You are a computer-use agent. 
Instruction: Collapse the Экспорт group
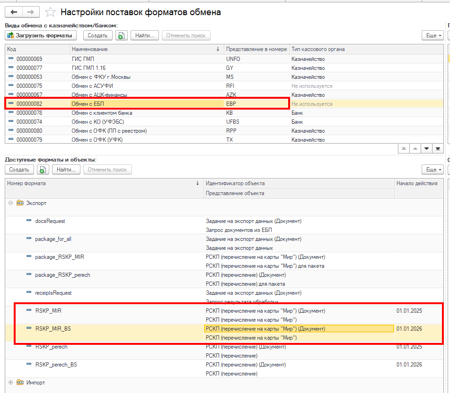[x=10, y=203]
